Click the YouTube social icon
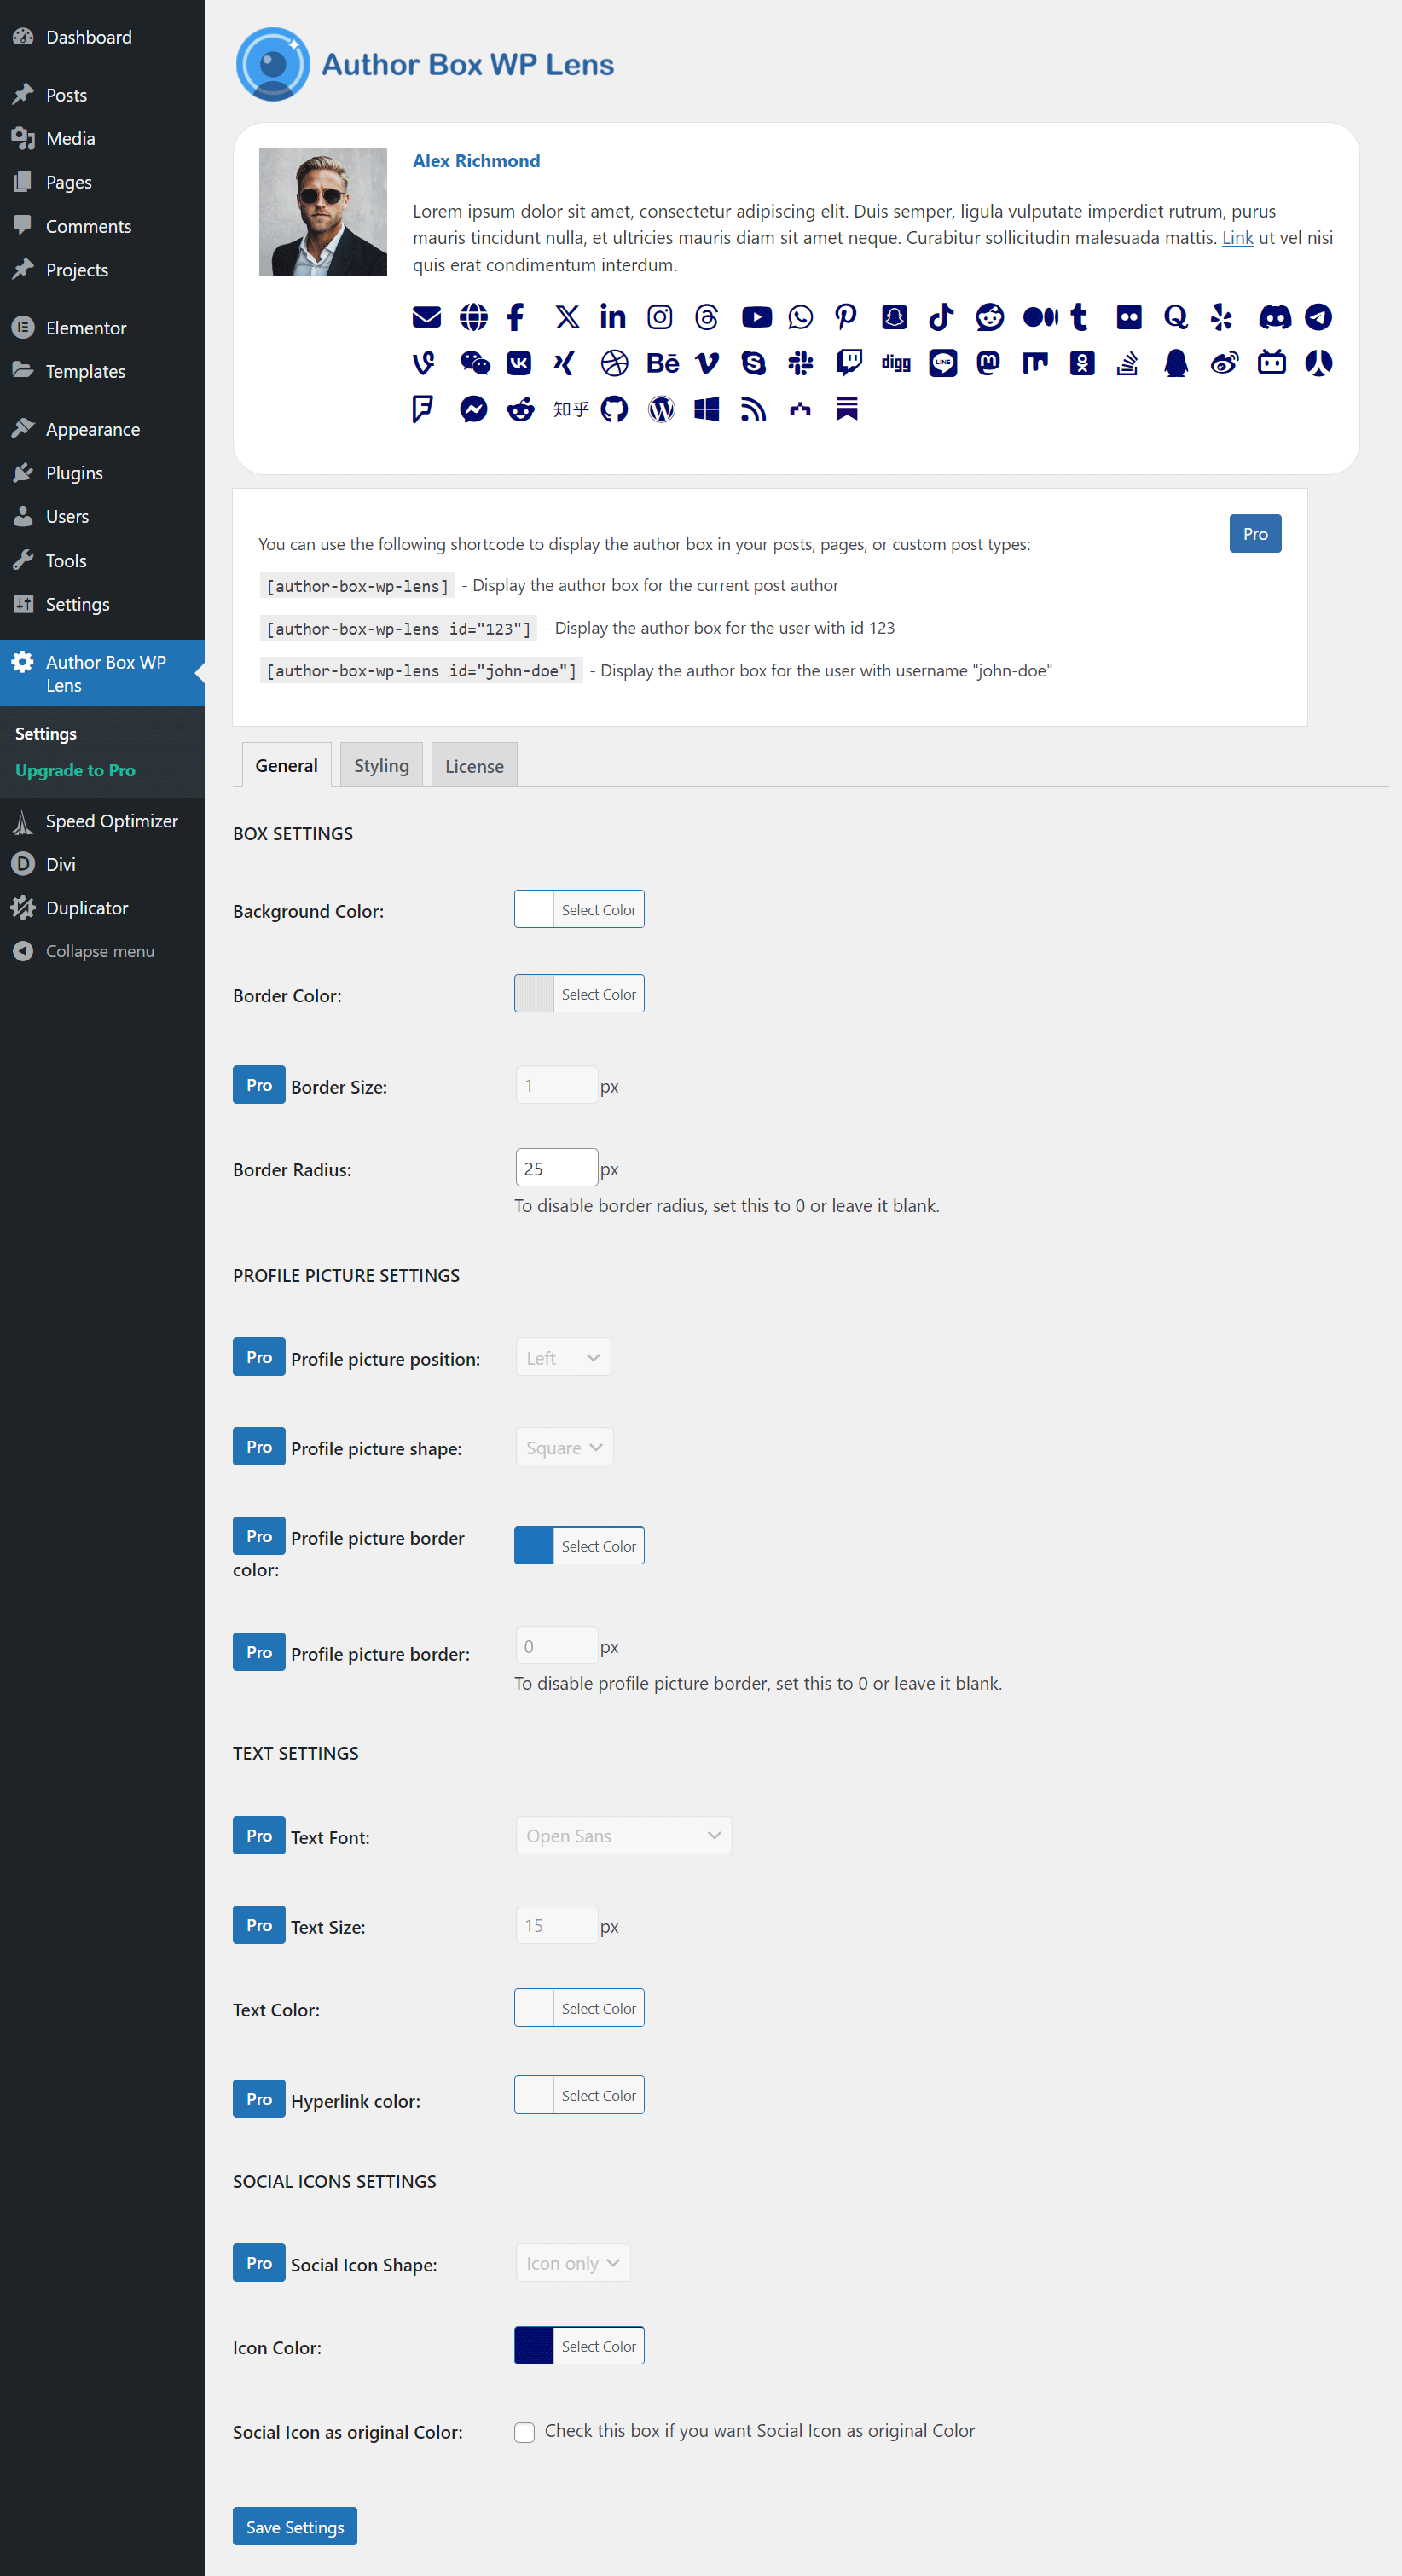The height and width of the screenshot is (2576, 1402). 757,317
